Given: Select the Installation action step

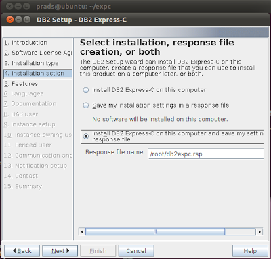Looking at the screenshot, I should (x=38, y=74).
